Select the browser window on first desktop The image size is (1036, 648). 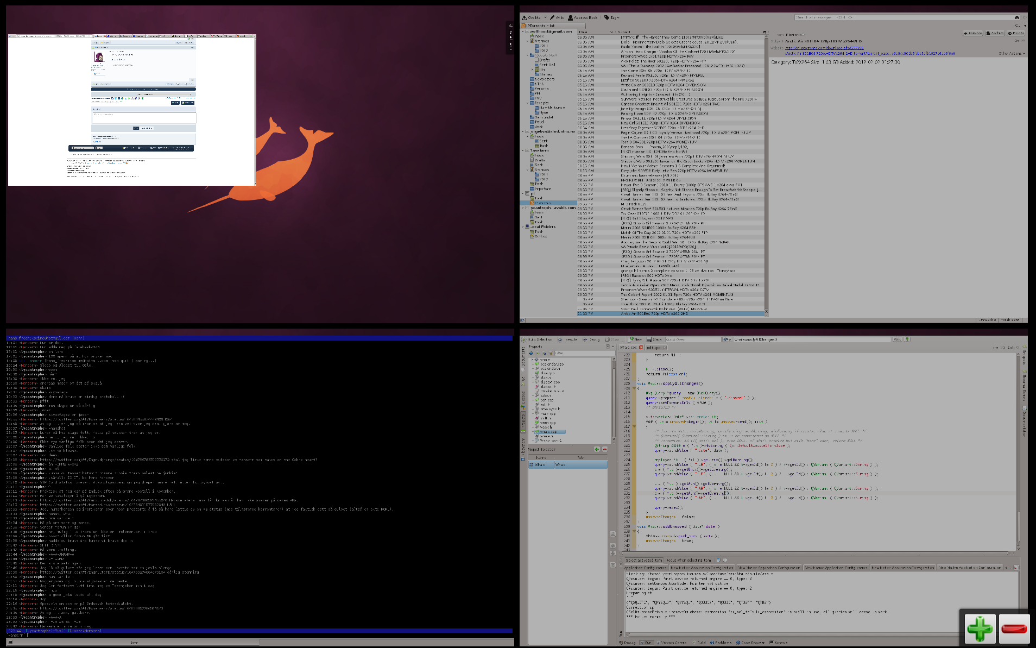tap(132, 110)
